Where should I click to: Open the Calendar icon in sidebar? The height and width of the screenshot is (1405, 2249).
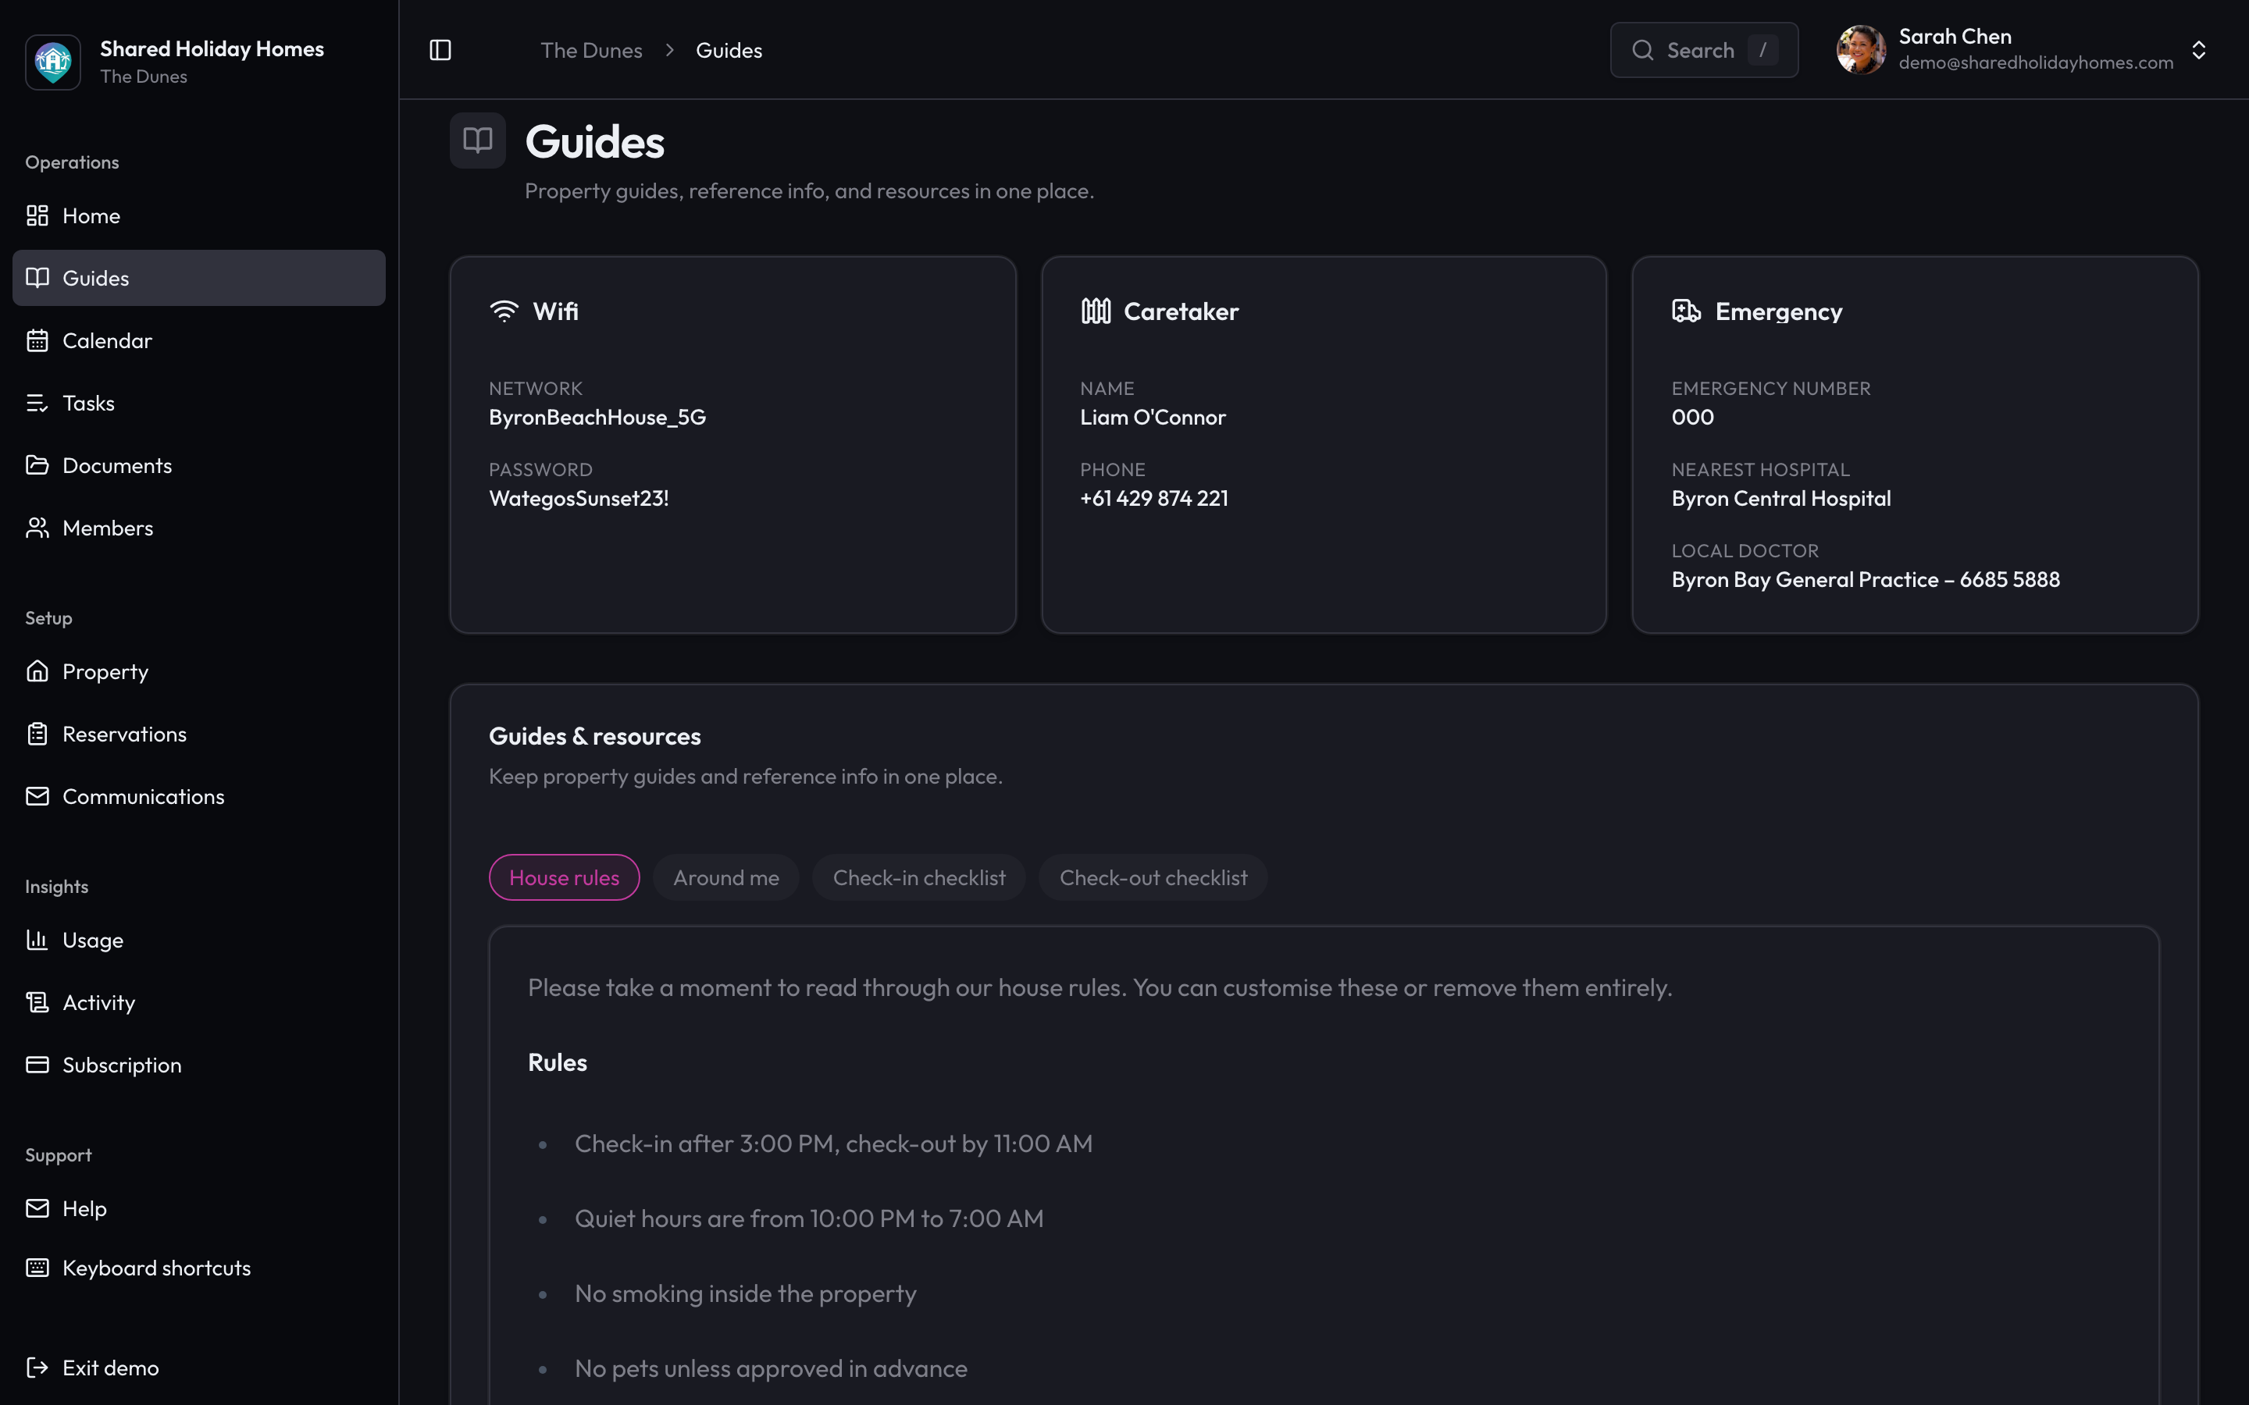37,341
